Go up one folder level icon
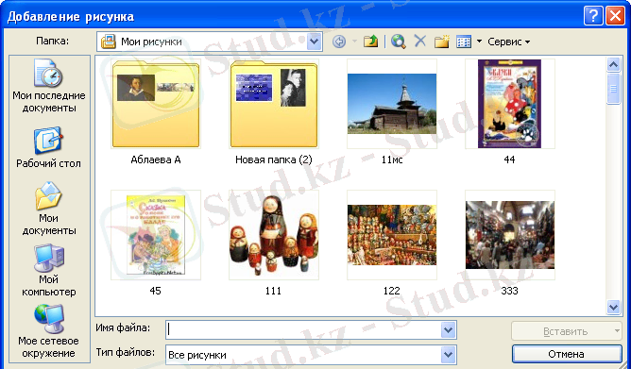Screen dimensions: 631x369 370,42
